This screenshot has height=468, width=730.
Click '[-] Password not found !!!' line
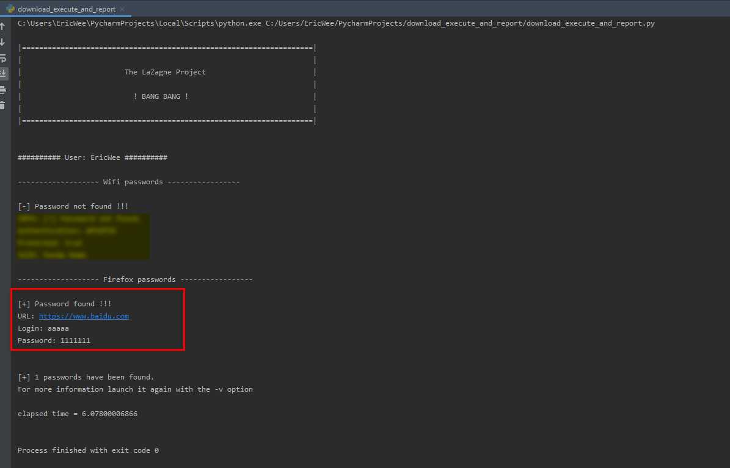click(x=73, y=206)
